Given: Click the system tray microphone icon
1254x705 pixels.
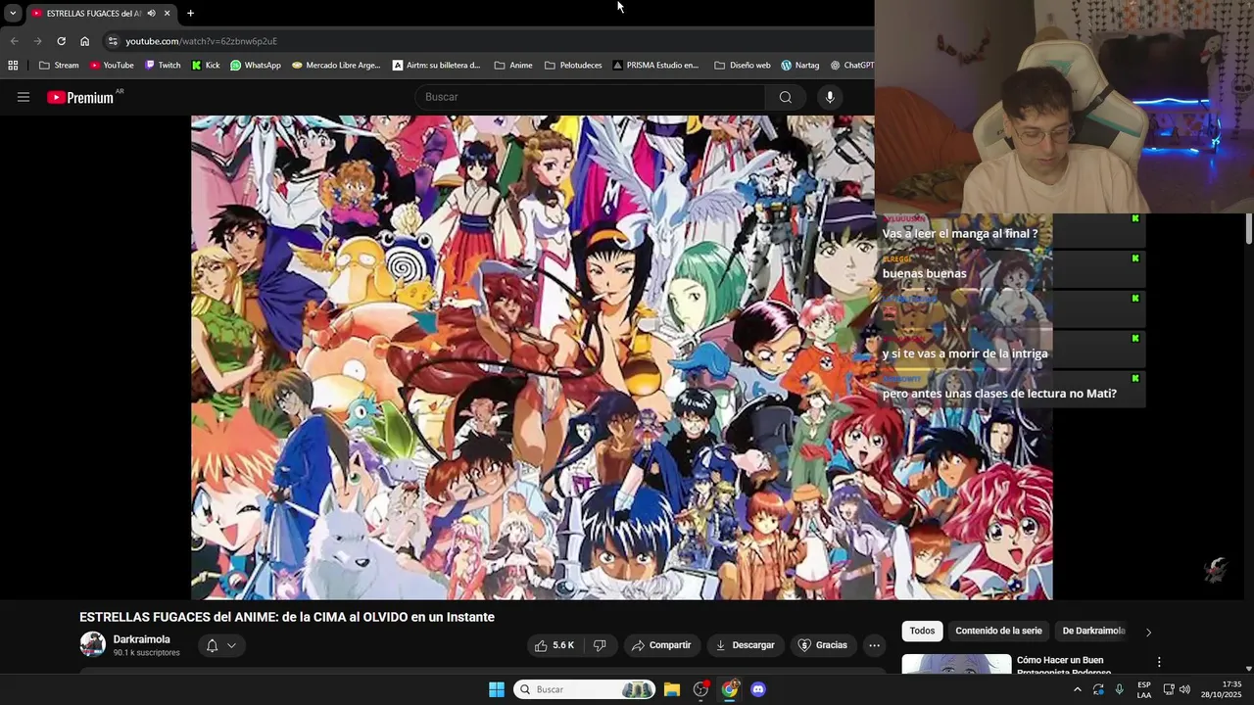Looking at the screenshot, I should [1120, 689].
